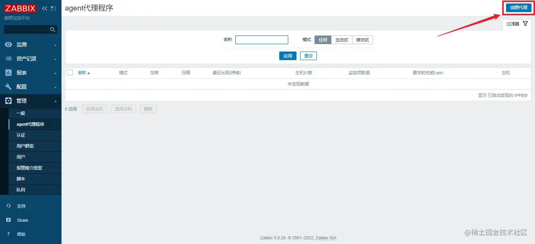Click the list icon next to 资产记录
Viewport: 535px width, 244px height.
pos(8,59)
